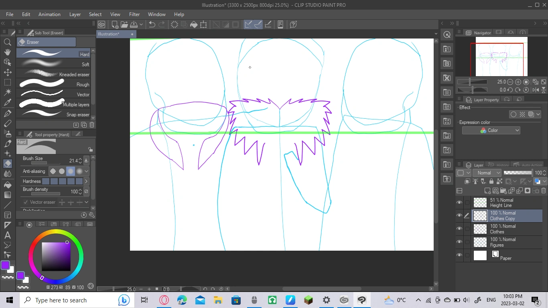Open the Fill tool

7,184
